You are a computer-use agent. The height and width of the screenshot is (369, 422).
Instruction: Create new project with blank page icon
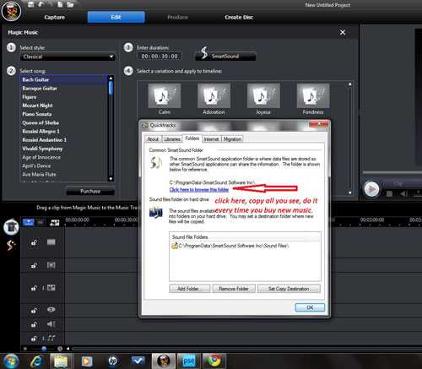coord(60,4)
